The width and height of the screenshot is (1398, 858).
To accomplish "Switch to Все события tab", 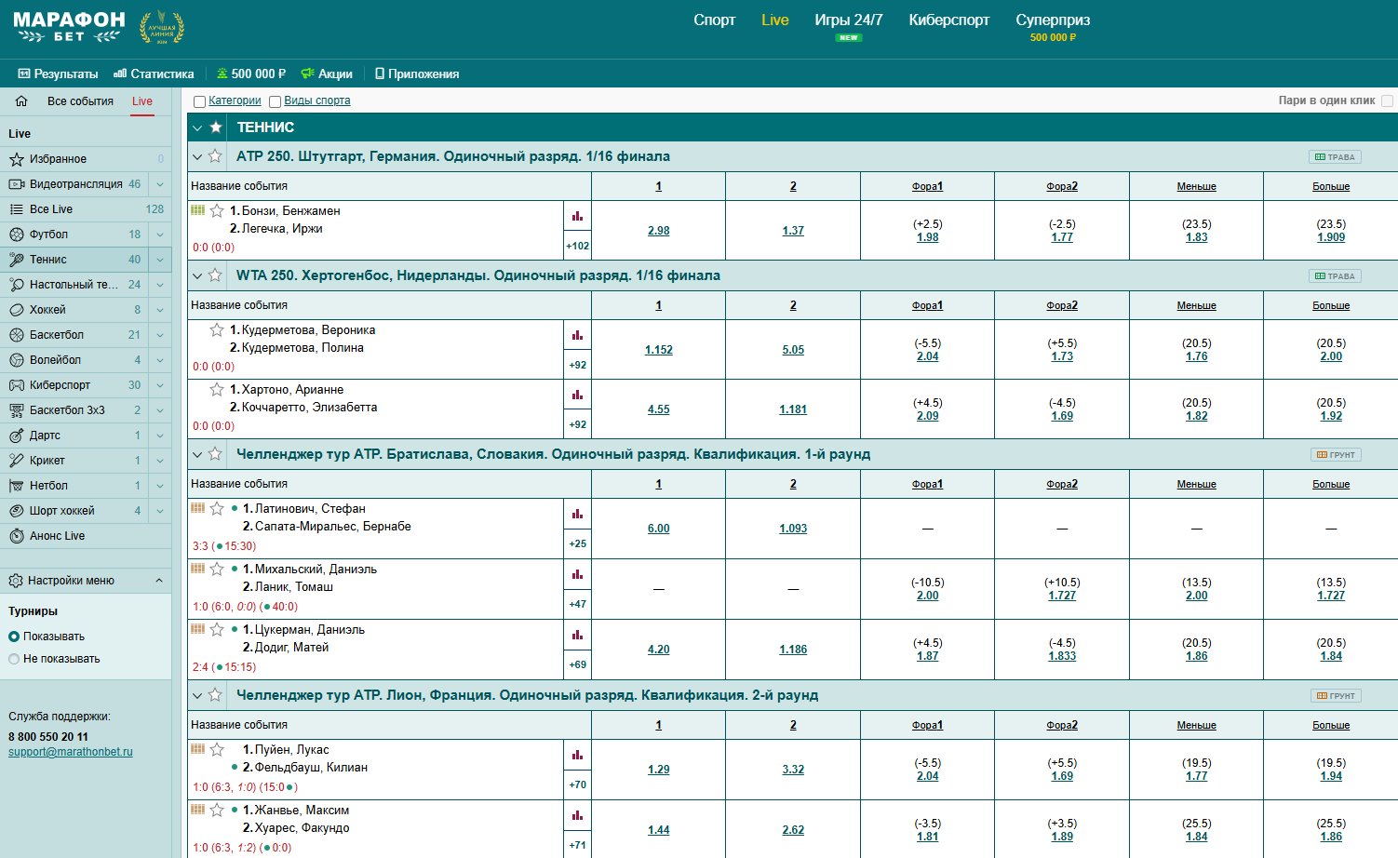I will click(x=80, y=101).
